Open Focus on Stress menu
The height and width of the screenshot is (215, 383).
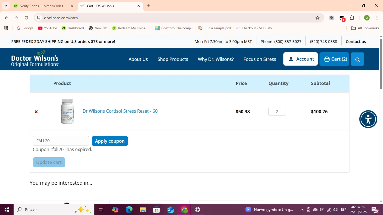[260, 59]
